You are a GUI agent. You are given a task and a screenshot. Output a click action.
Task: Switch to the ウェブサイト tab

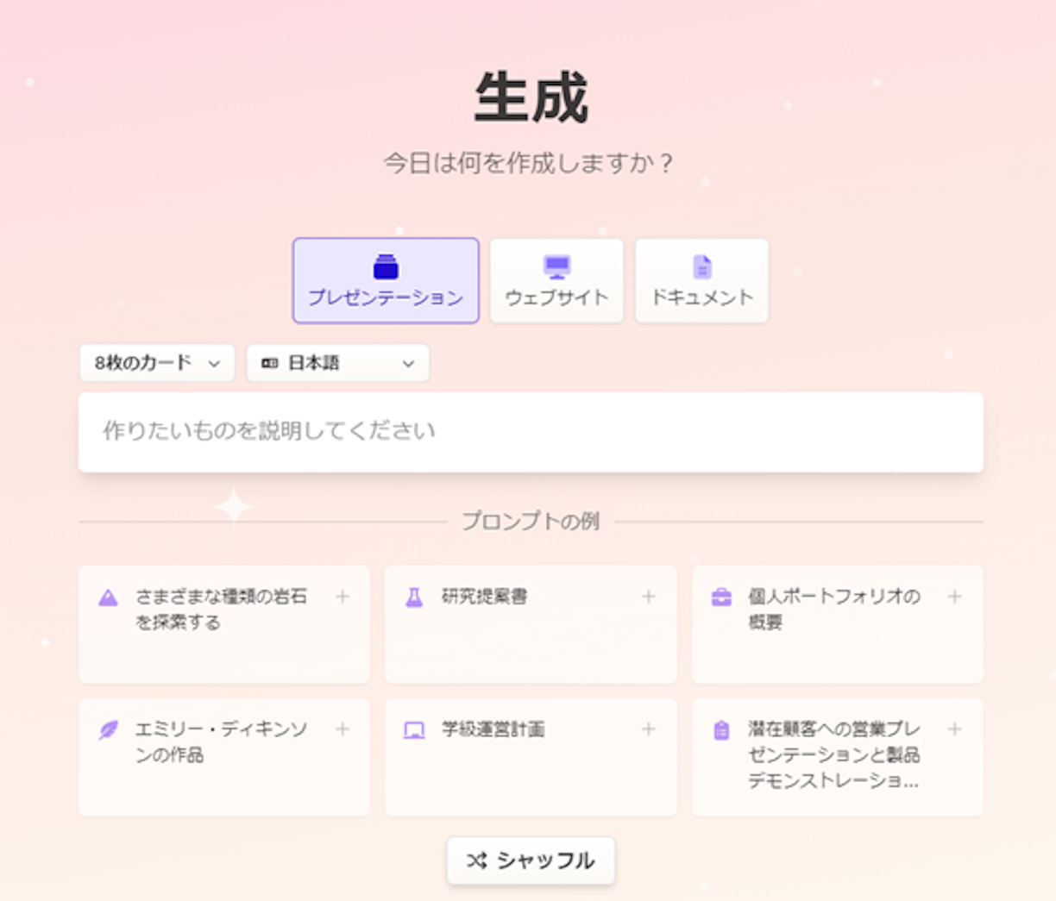(556, 281)
